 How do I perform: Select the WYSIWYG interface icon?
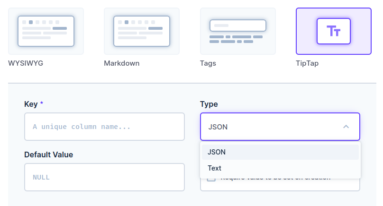pos(46,31)
